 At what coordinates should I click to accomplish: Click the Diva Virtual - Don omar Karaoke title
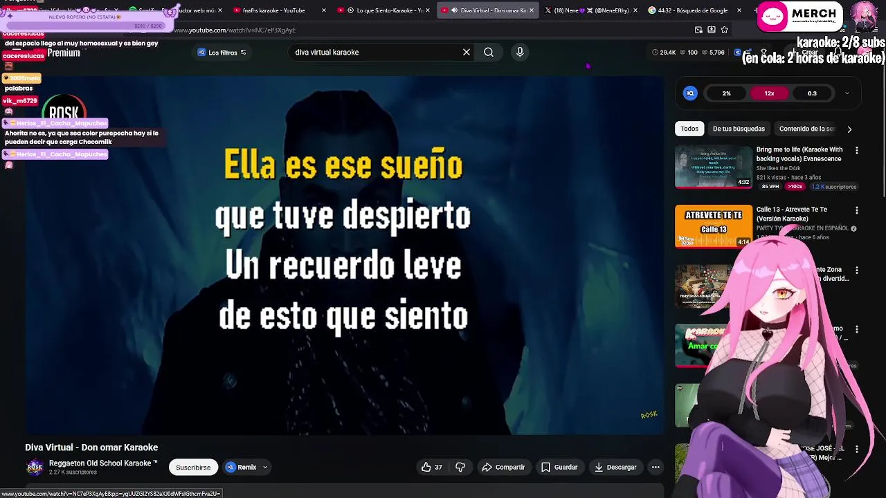[x=91, y=448]
